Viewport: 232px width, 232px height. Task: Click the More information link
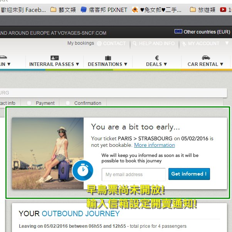(155, 145)
